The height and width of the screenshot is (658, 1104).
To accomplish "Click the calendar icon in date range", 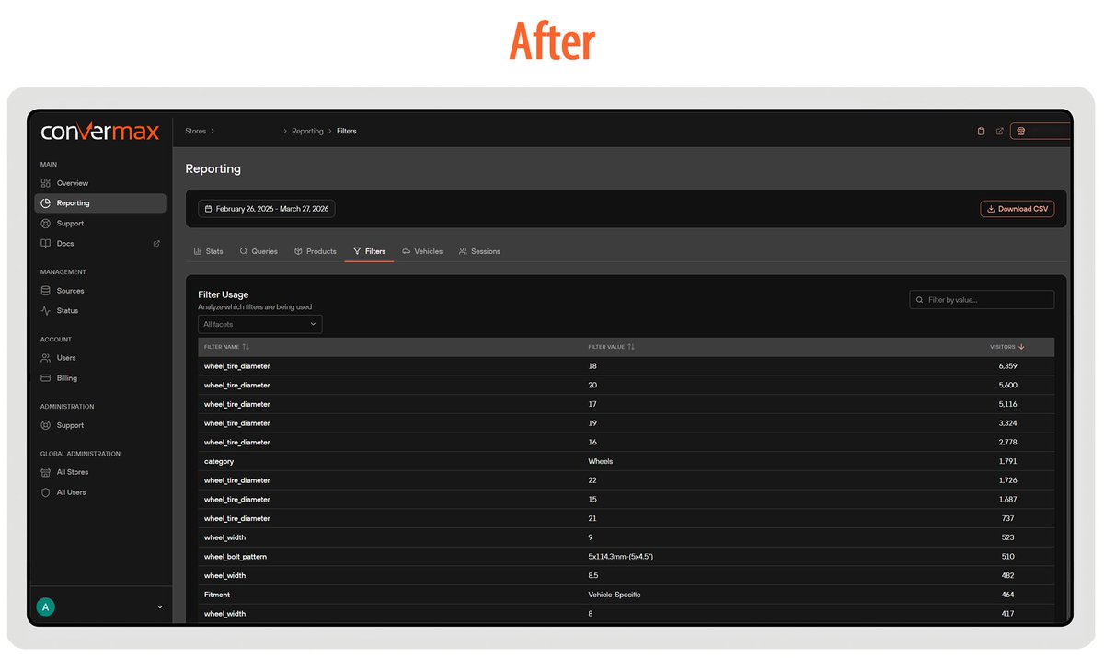I will point(209,209).
